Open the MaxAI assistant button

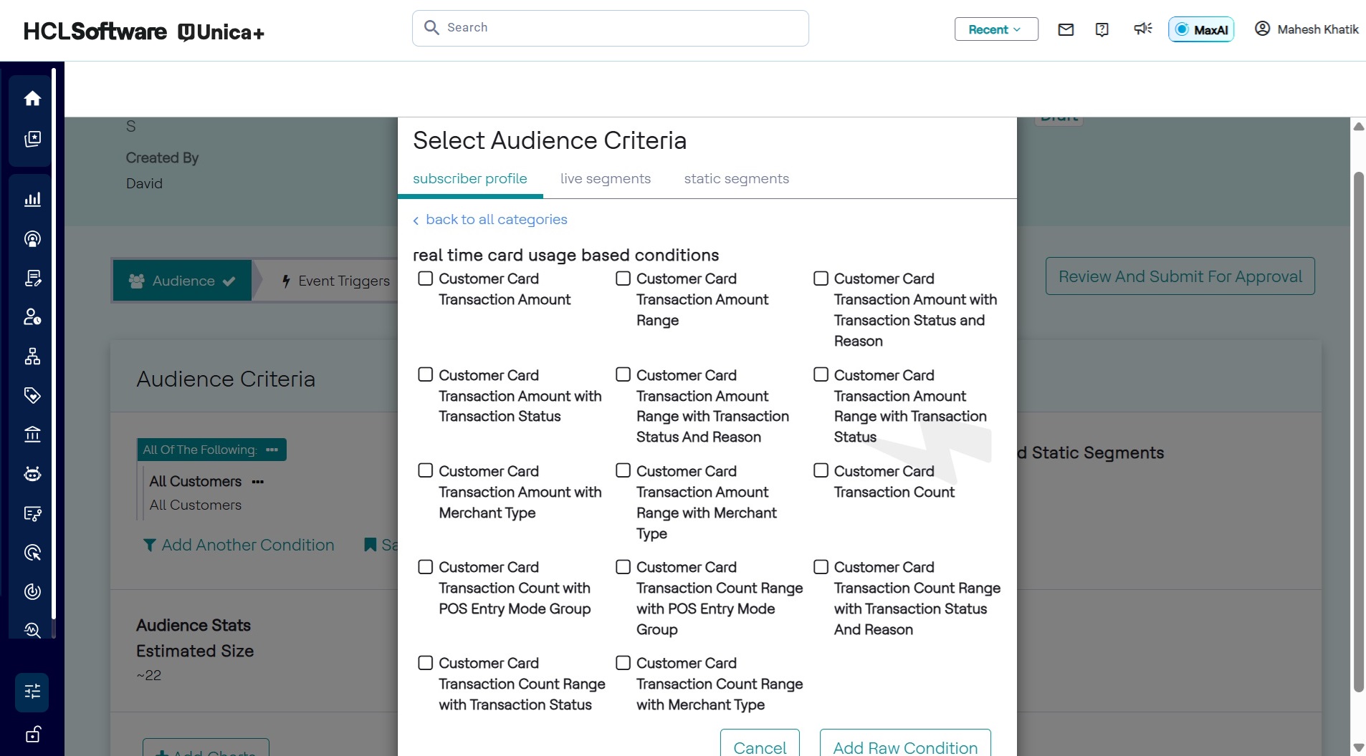(x=1201, y=29)
